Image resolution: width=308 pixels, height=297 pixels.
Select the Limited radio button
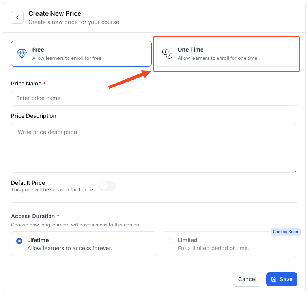click(x=170, y=241)
